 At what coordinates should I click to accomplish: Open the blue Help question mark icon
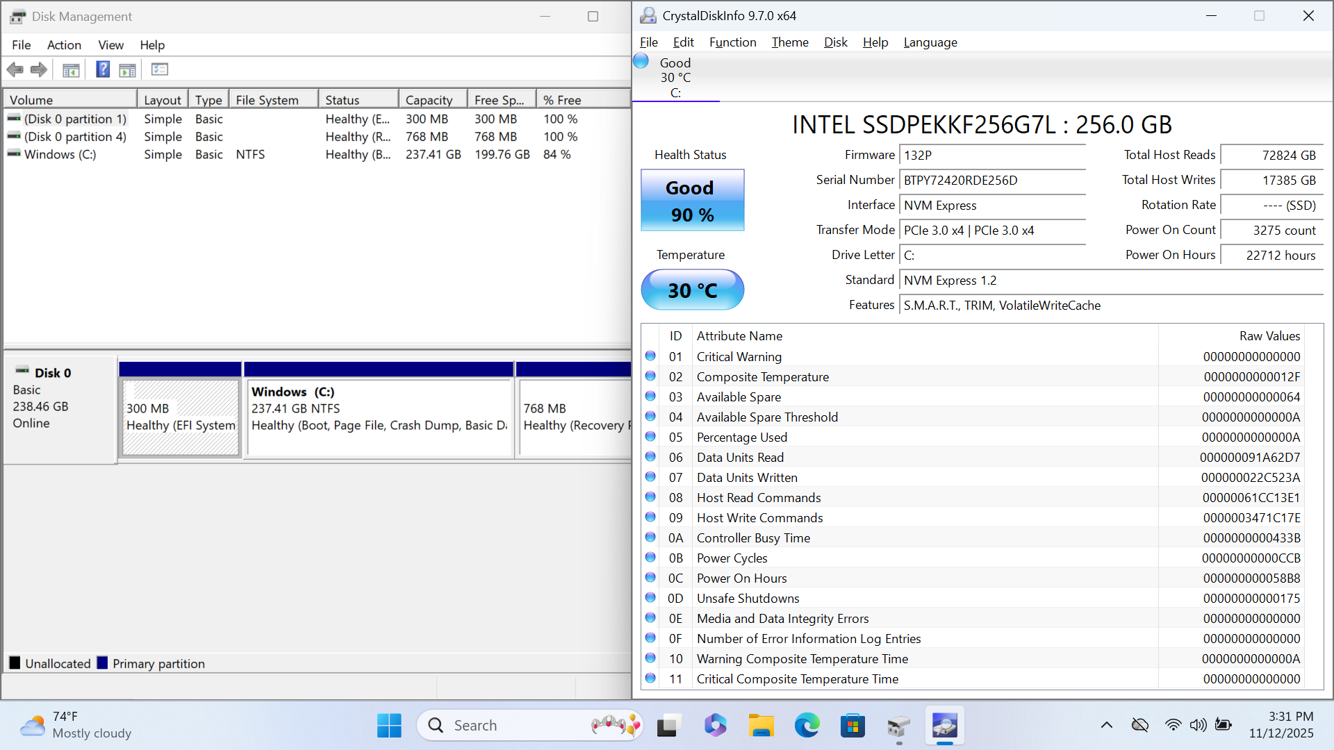(103, 69)
